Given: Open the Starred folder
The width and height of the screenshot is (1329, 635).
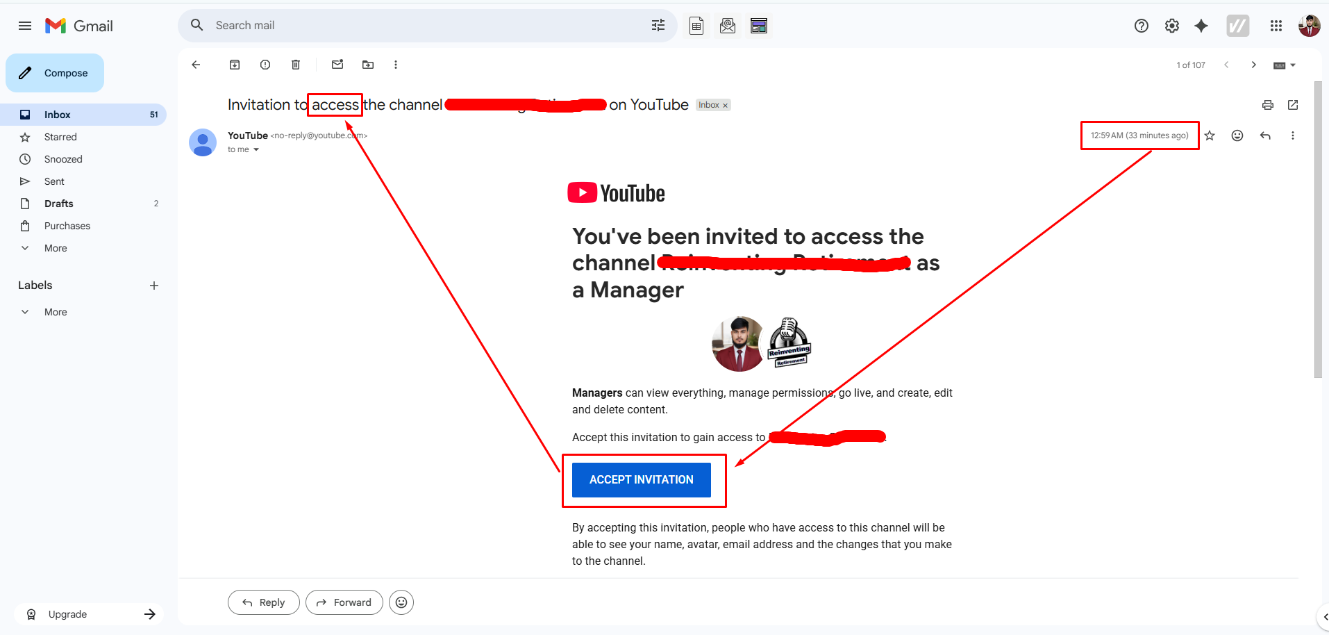Looking at the screenshot, I should click(x=60, y=137).
